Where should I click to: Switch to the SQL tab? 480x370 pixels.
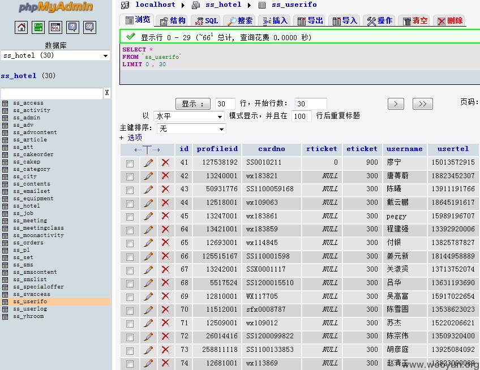(207, 21)
